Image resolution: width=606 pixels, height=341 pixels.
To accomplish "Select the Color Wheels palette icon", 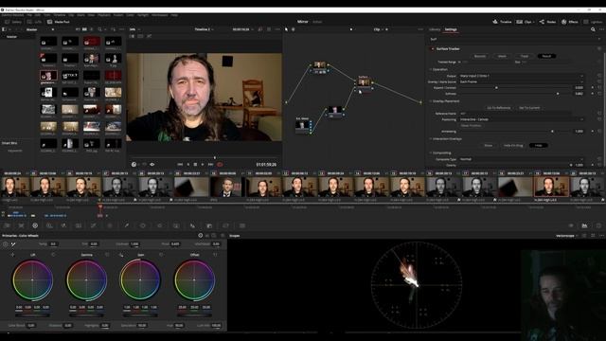I will 35,225.
